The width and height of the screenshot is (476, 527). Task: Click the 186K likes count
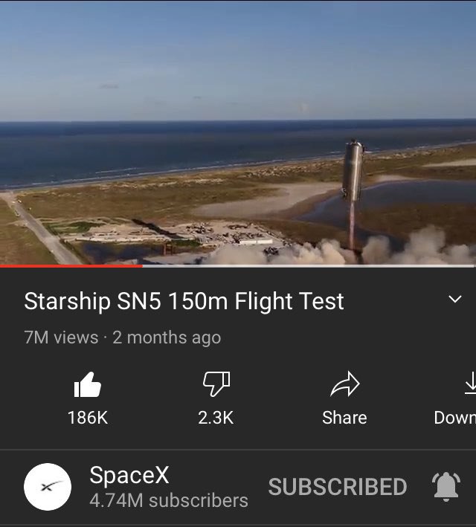[88, 418]
